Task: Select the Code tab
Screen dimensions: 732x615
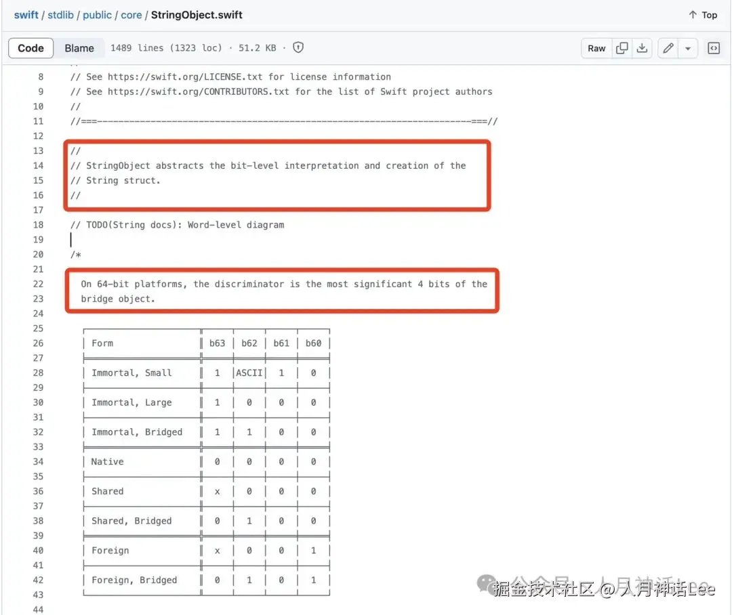Action: pos(30,48)
